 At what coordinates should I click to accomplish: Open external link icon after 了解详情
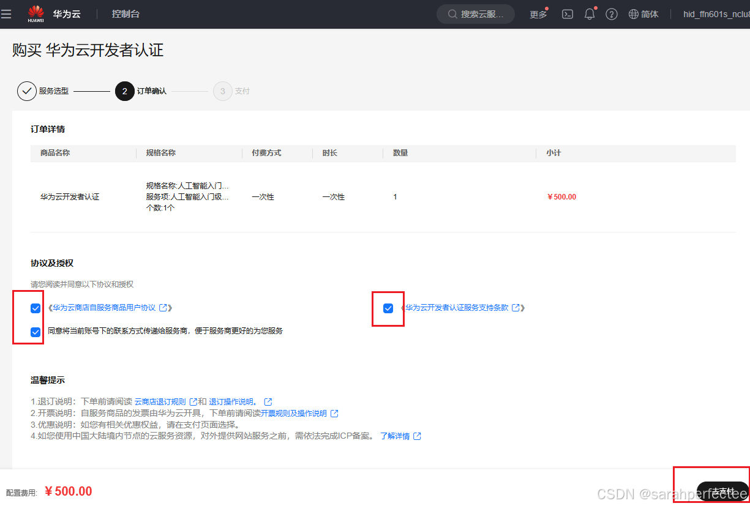click(417, 436)
